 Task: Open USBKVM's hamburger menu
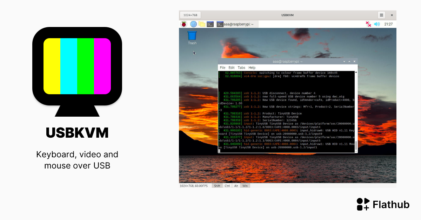pyautogui.click(x=381, y=15)
